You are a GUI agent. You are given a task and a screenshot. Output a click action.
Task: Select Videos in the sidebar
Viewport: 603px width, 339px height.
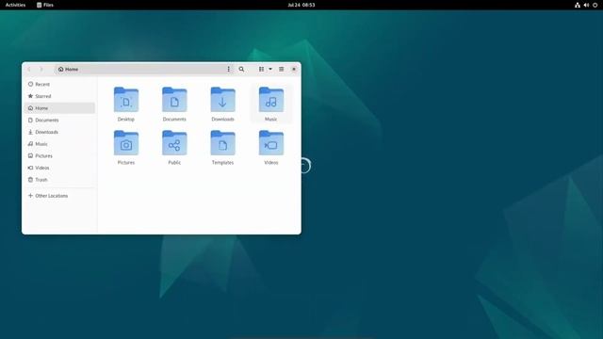[x=59, y=168]
